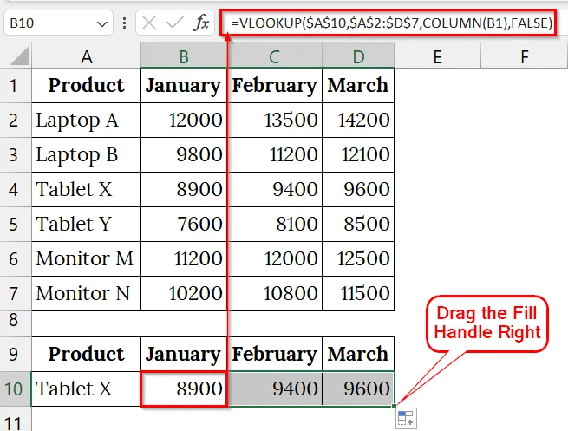Select column A header
This screenshot has width=568, height=431.
(86, 56)
